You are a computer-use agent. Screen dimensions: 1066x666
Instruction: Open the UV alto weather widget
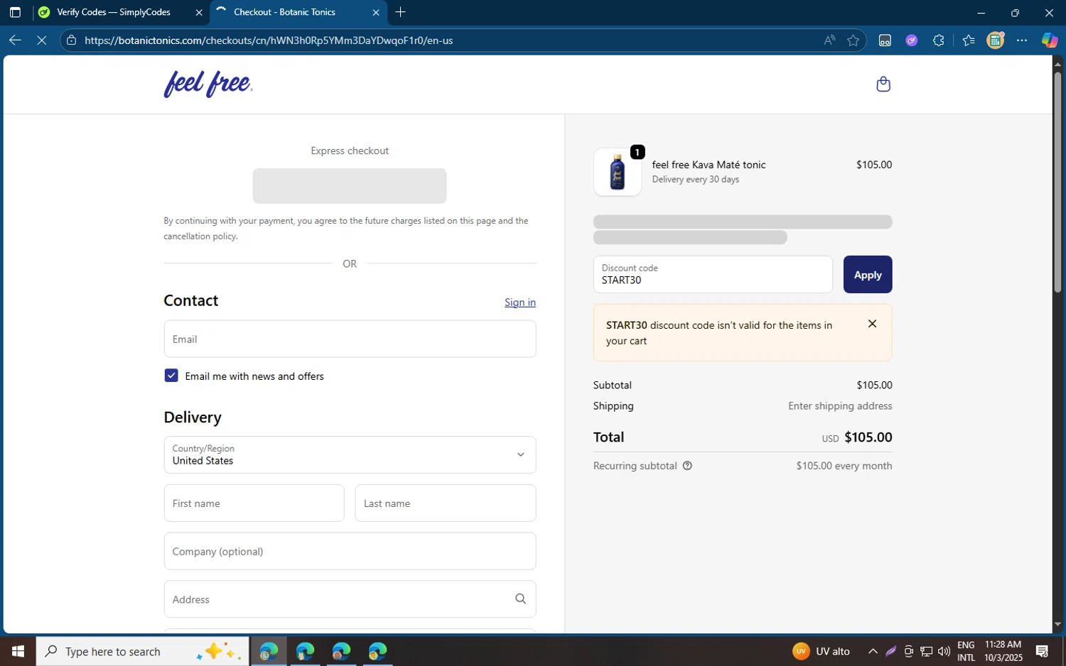(822, 651)
